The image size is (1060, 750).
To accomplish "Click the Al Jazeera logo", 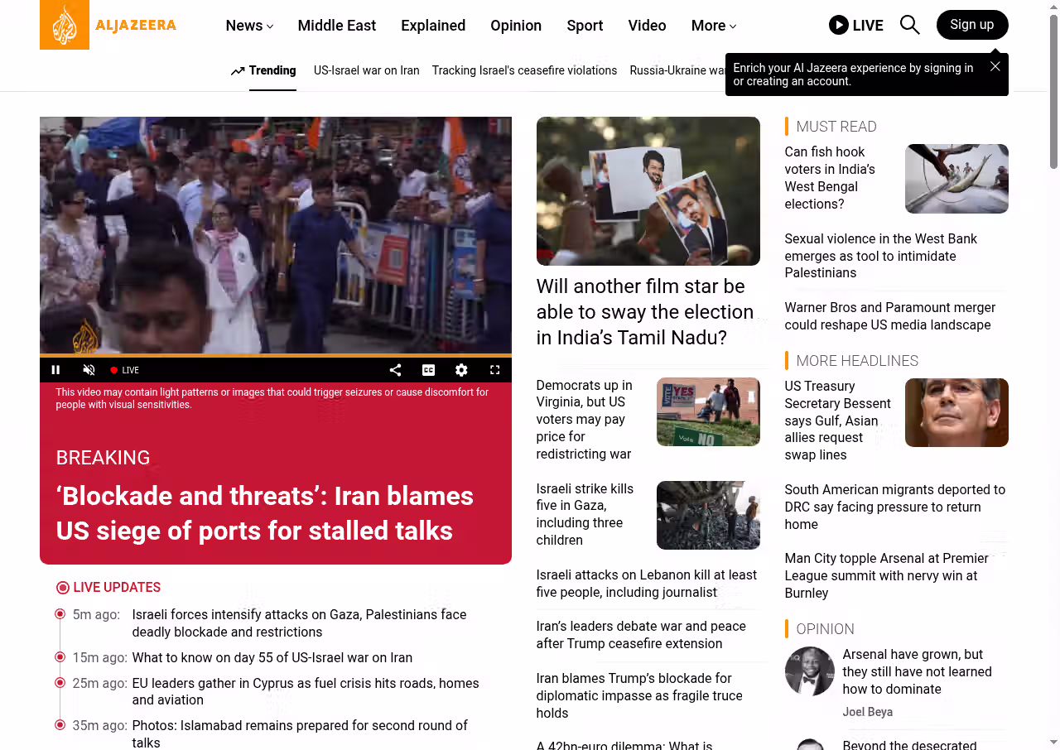I will (x=108, y=25).
